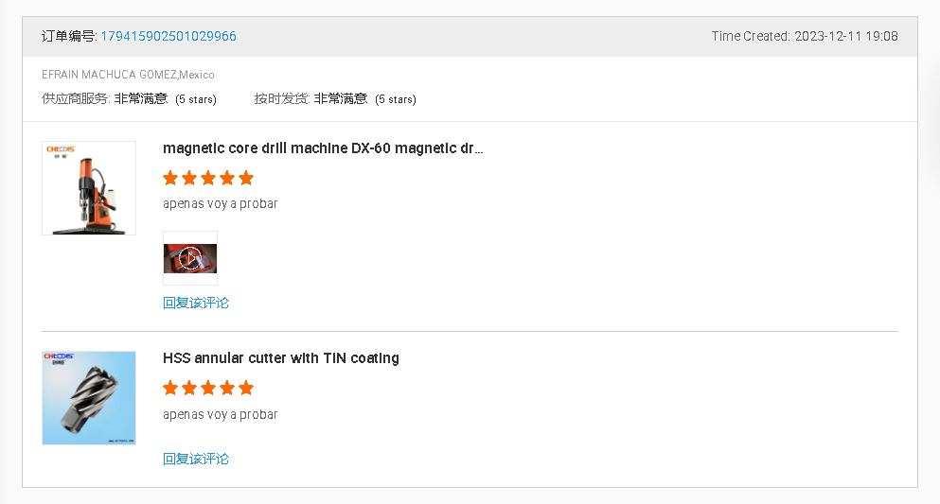940x504 pixels.
Task: Click the third star of the HSS cutter rating
Action: click(208, 388)
